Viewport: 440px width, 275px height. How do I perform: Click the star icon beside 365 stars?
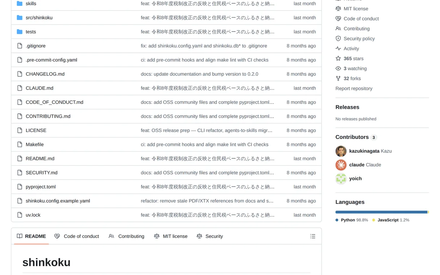(x=338, y=58)
